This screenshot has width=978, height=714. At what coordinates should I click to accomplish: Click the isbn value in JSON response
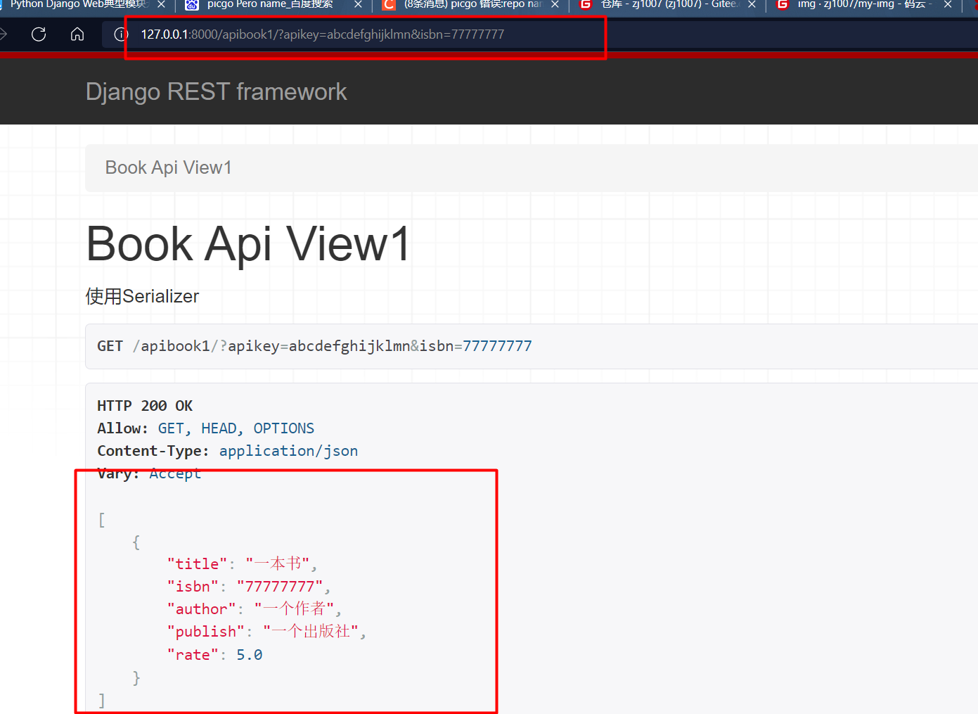(280, 587)
